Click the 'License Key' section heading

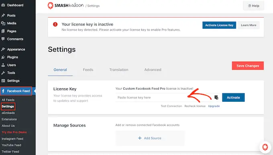tap(65, 89)
